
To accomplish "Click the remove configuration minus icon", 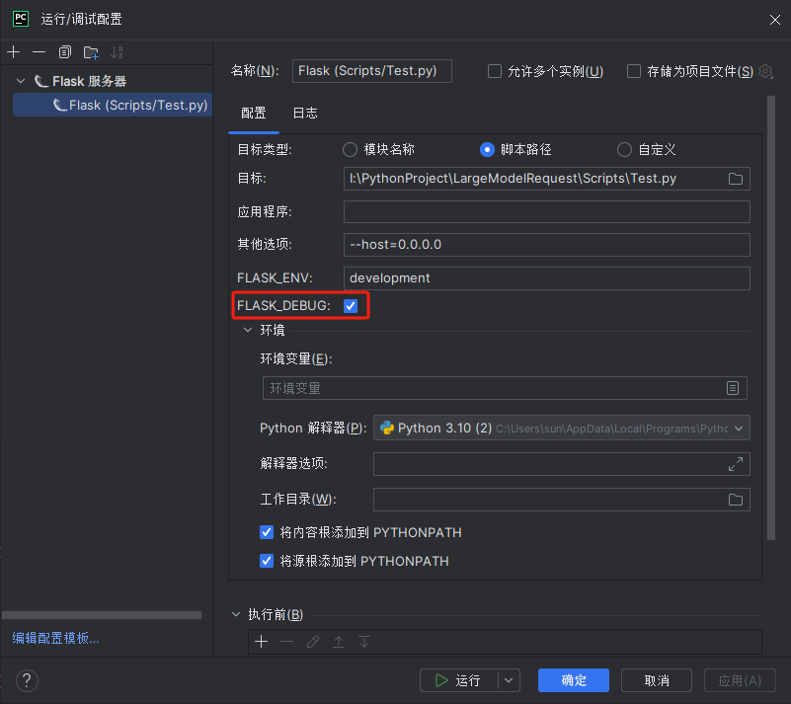I will [39, 51].
